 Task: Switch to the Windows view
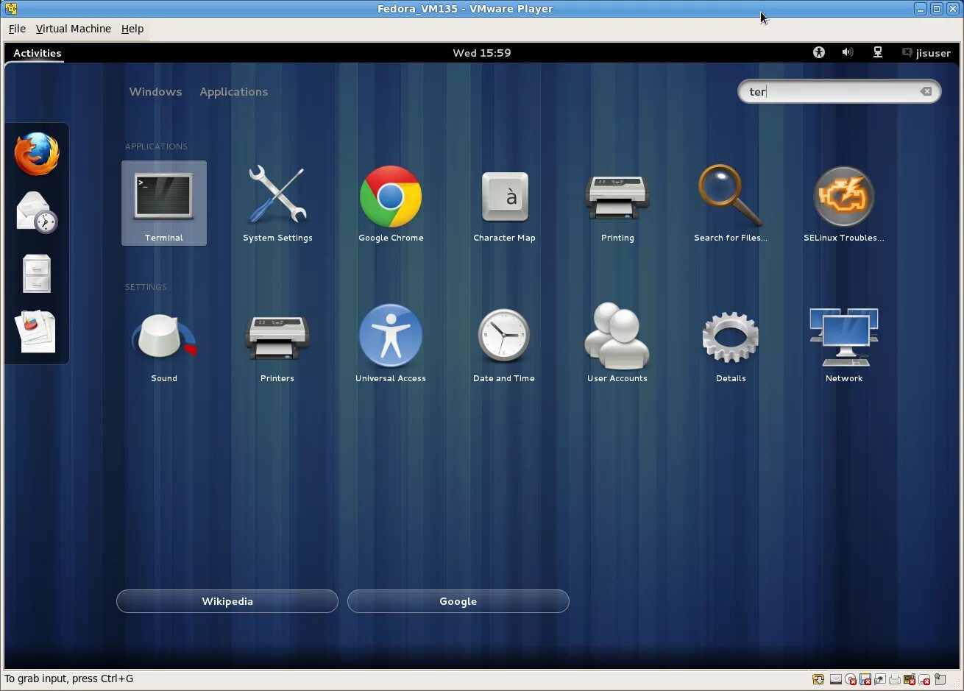(155, 92)
